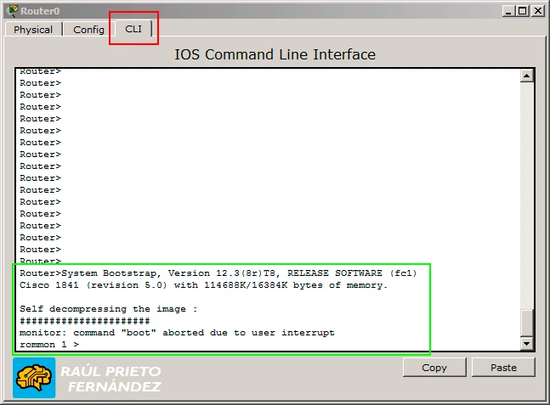
Task: Click at the rommon 1 > prompt
Action: pos(49,345)
